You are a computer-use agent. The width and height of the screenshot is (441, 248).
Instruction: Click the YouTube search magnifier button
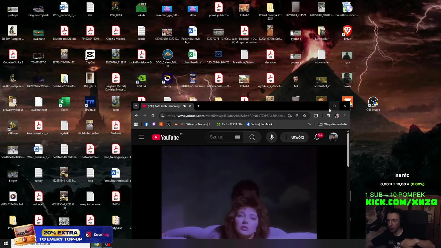coord(252,137)
